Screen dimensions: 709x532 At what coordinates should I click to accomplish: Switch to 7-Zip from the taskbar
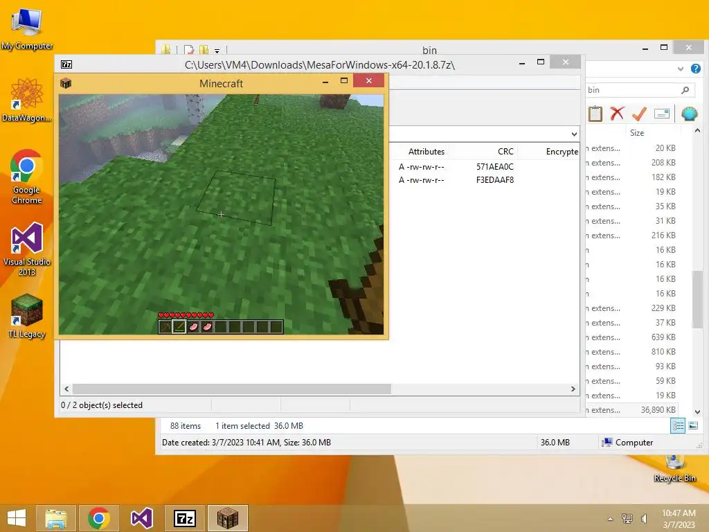point(184,518)
